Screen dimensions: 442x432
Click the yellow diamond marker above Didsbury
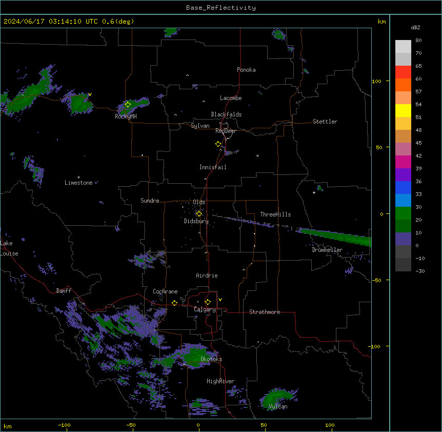(199, 214)
